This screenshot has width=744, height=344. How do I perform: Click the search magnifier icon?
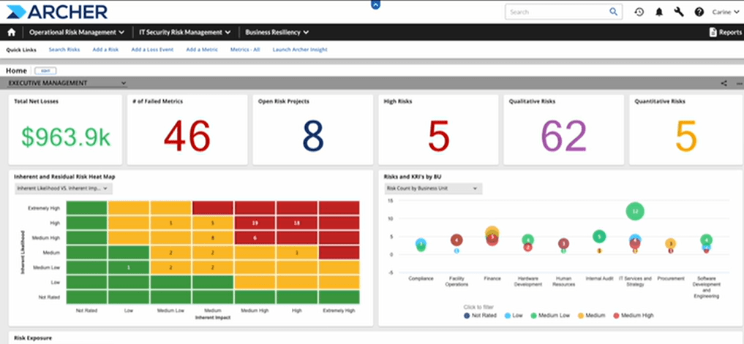click(x=614, y=12)
